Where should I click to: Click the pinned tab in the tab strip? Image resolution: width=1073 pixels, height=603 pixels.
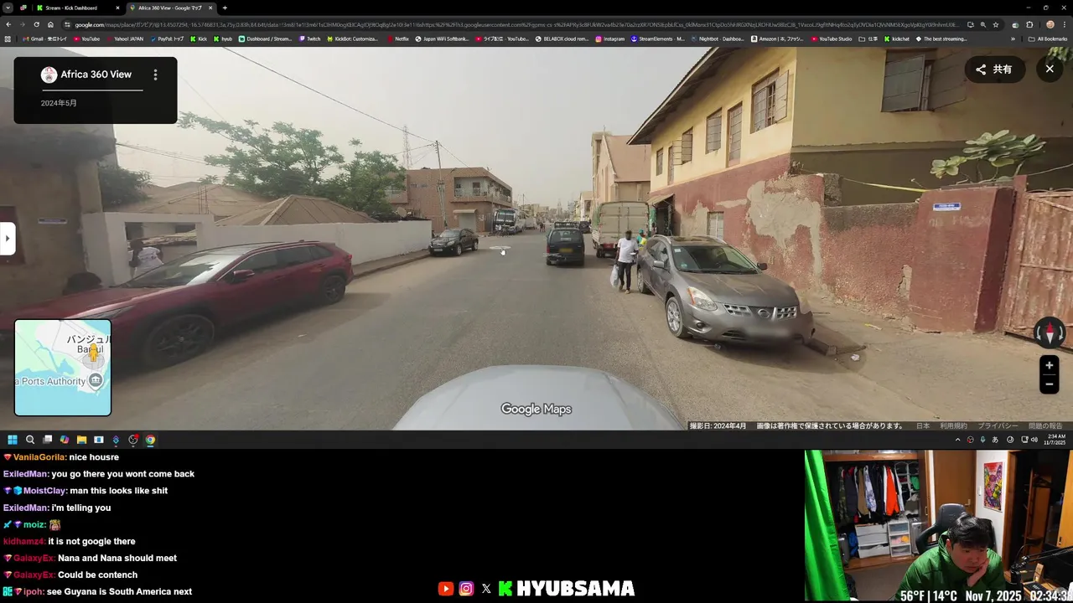pos(23,8)
